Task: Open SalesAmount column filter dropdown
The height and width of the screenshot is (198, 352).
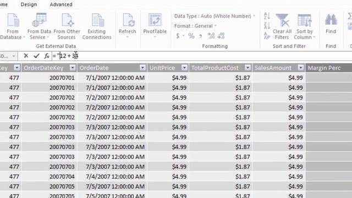Action: point(301,68)
